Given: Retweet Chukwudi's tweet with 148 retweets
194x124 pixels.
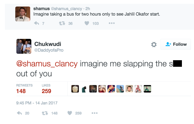Looking at the screenshot, I should (45, 113).
